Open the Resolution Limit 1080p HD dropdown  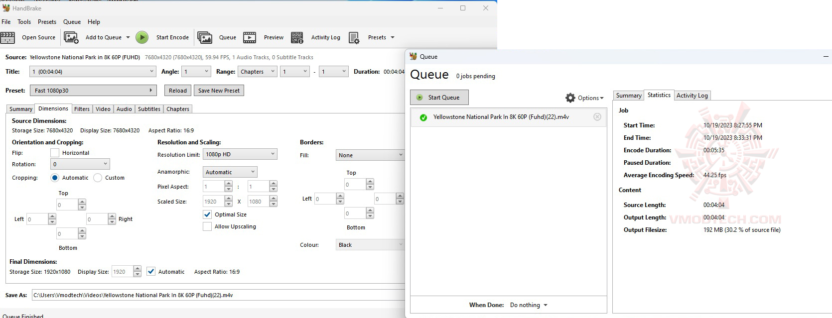240,154
